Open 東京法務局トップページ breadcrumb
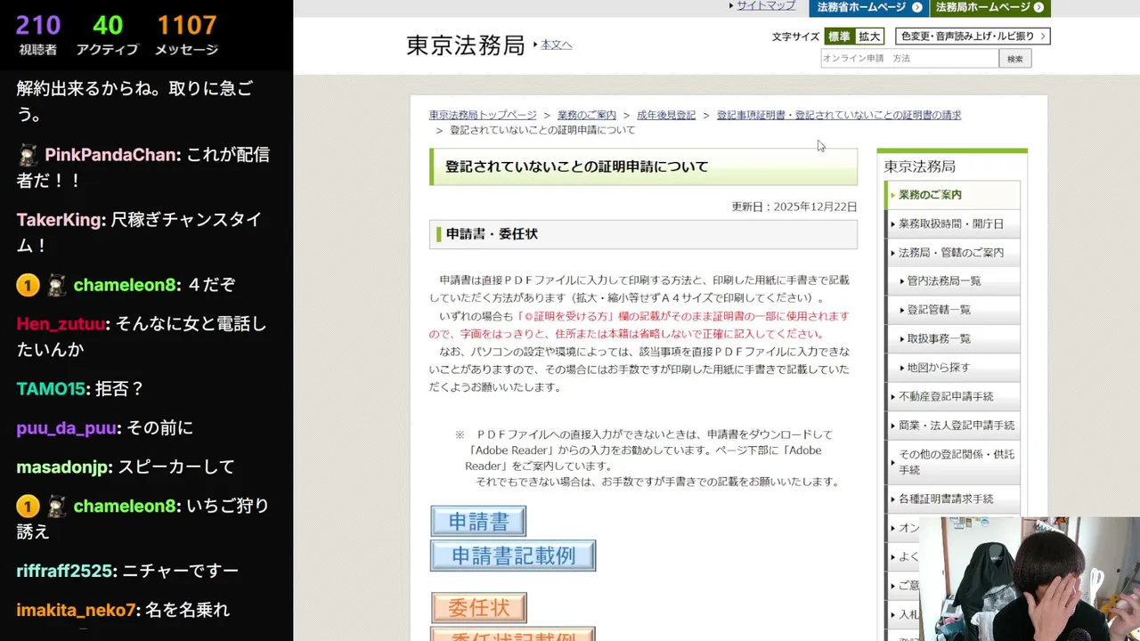Screen dimensions: 1140x641 point(483,115)
